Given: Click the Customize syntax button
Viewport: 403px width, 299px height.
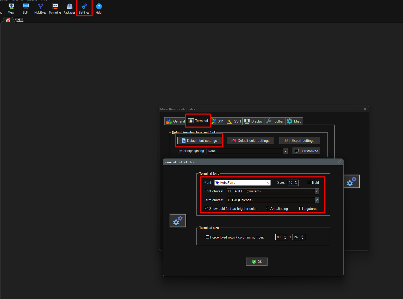Looking at the screenshot, I should click(306, 151).
